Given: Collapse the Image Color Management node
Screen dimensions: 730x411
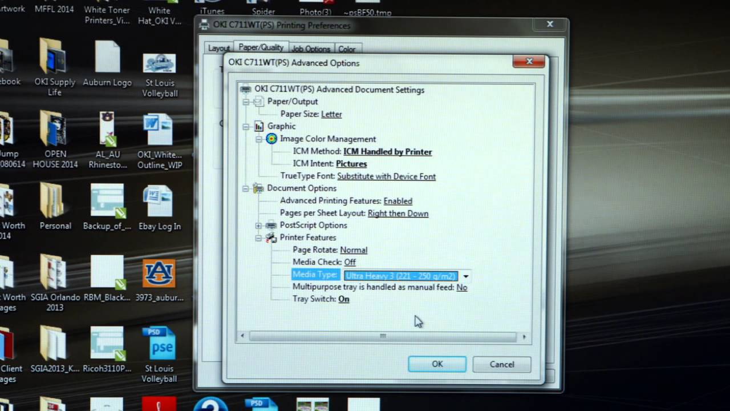Looking at the screenshot, I should 258,139.
